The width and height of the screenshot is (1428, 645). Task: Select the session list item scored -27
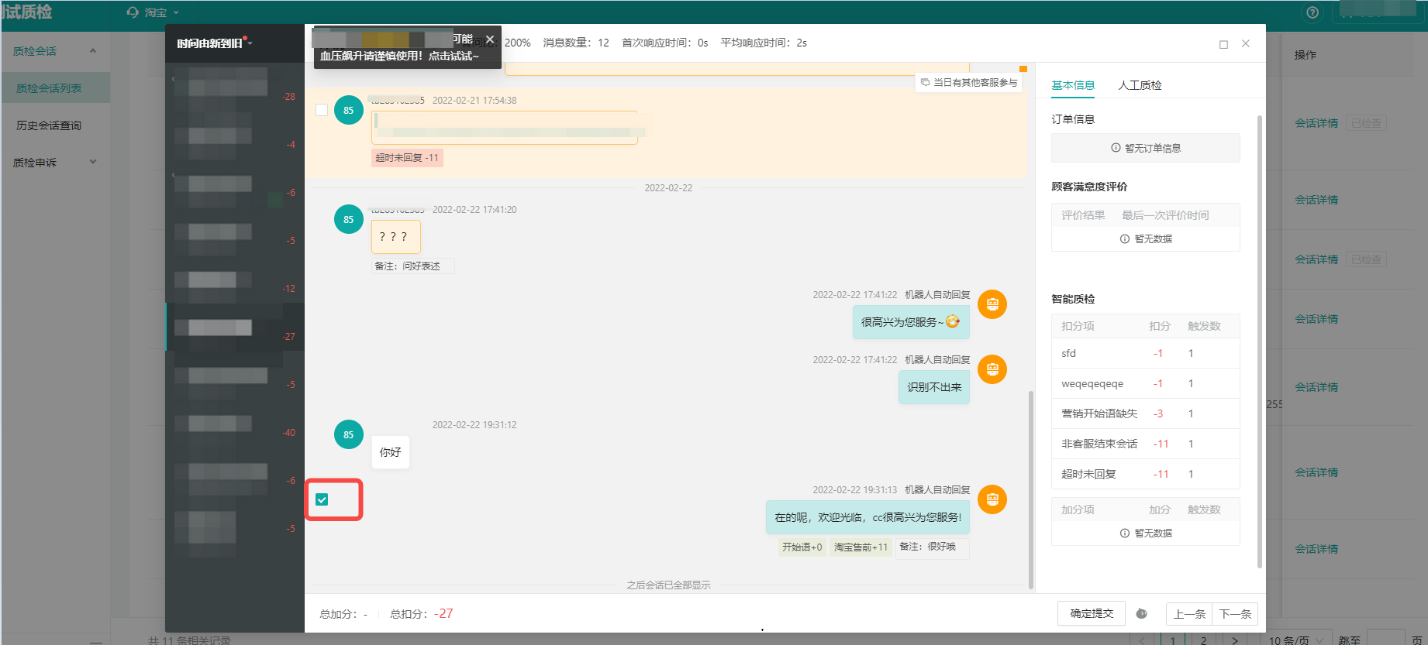[235, 327]
